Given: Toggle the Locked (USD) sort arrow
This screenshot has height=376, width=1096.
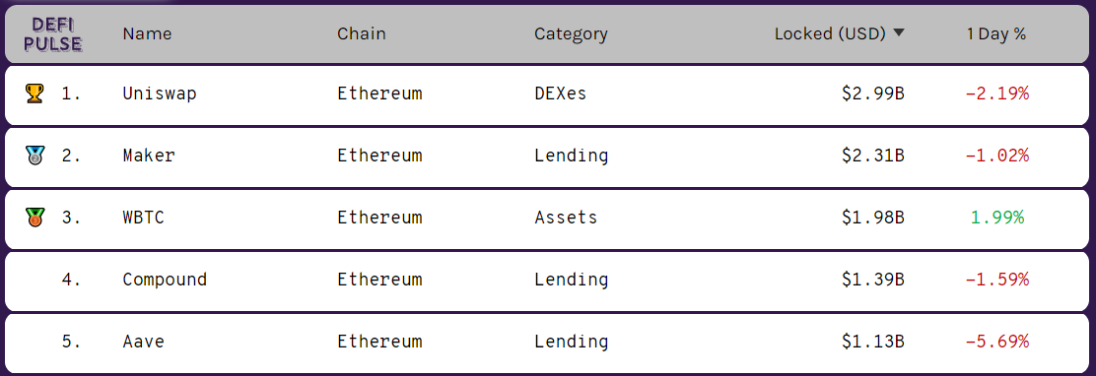Looking at the screenshot, I should [x=899, y=32].
